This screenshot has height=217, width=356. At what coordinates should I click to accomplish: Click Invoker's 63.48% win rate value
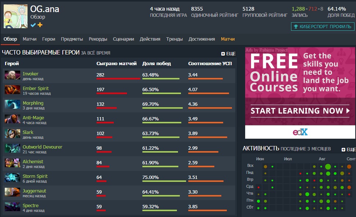pos(150,75)
